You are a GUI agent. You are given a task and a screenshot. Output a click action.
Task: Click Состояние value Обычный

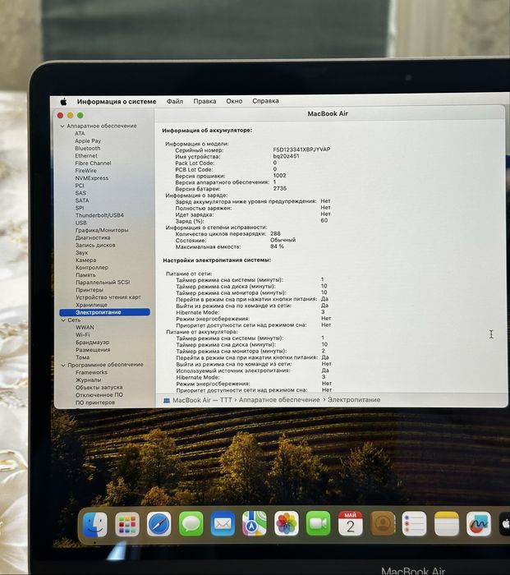coord(283,240)
